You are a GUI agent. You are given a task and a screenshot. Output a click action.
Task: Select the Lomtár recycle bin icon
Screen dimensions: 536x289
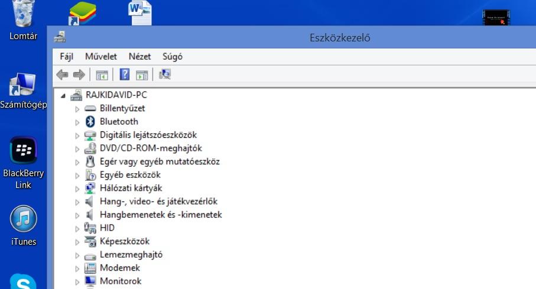click(x=23, y=21)
